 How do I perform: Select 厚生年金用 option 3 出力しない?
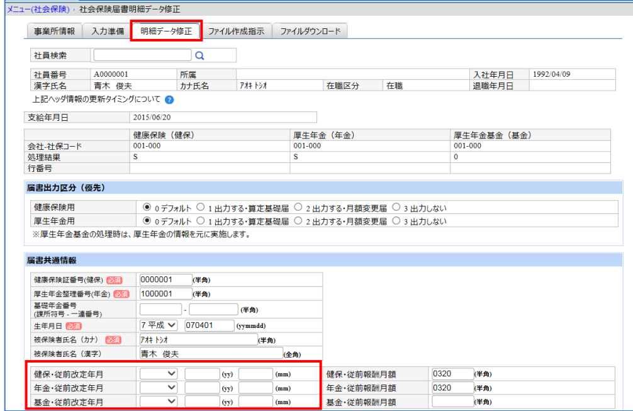click(396, 220)
